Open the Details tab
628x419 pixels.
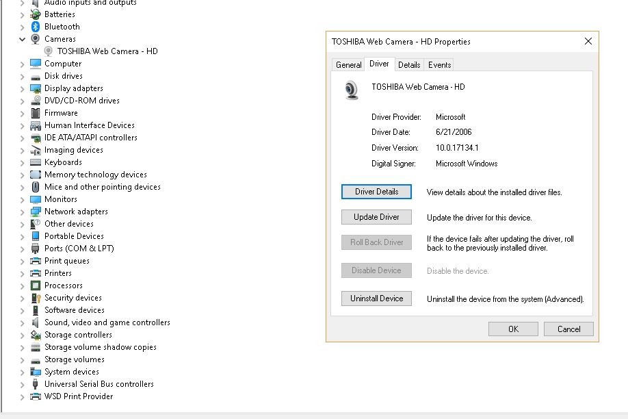pyautogui.click(x=409, y=65)
